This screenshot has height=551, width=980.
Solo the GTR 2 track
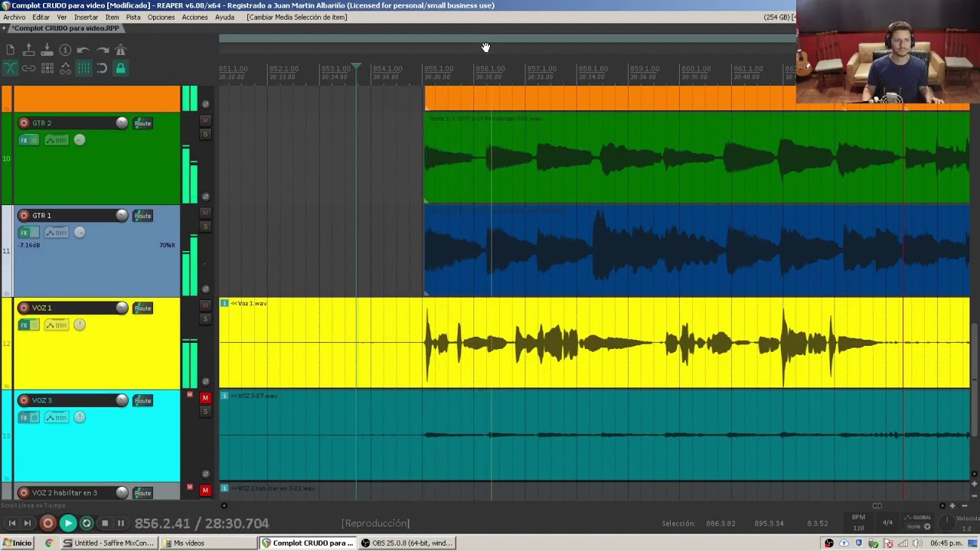pos(205,135)
